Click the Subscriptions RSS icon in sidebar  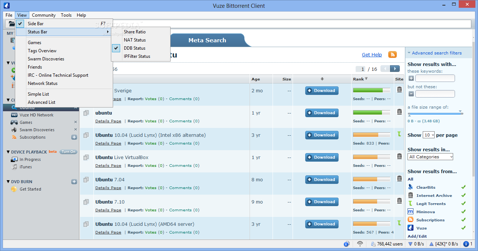(14, 137)
